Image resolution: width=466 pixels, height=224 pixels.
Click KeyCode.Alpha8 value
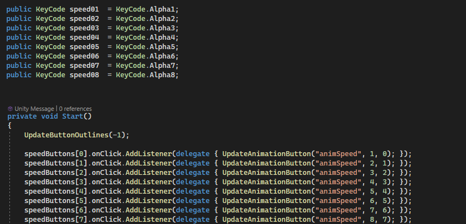point(146,75)
